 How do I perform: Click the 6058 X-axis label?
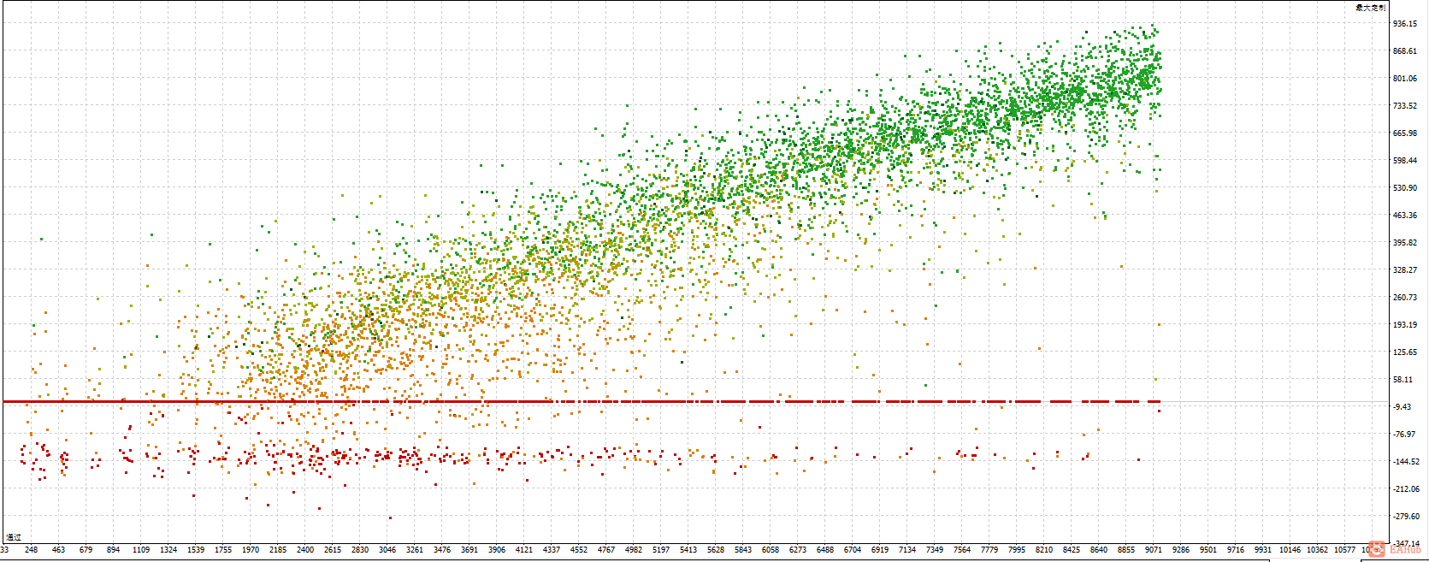[771, 550]
